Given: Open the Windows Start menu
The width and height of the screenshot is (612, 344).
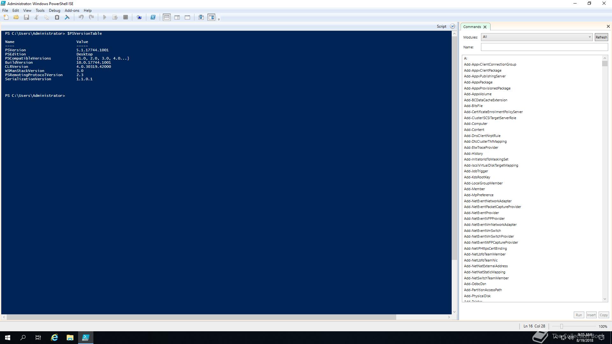Looking at the screenshot, I should point(8,338).
